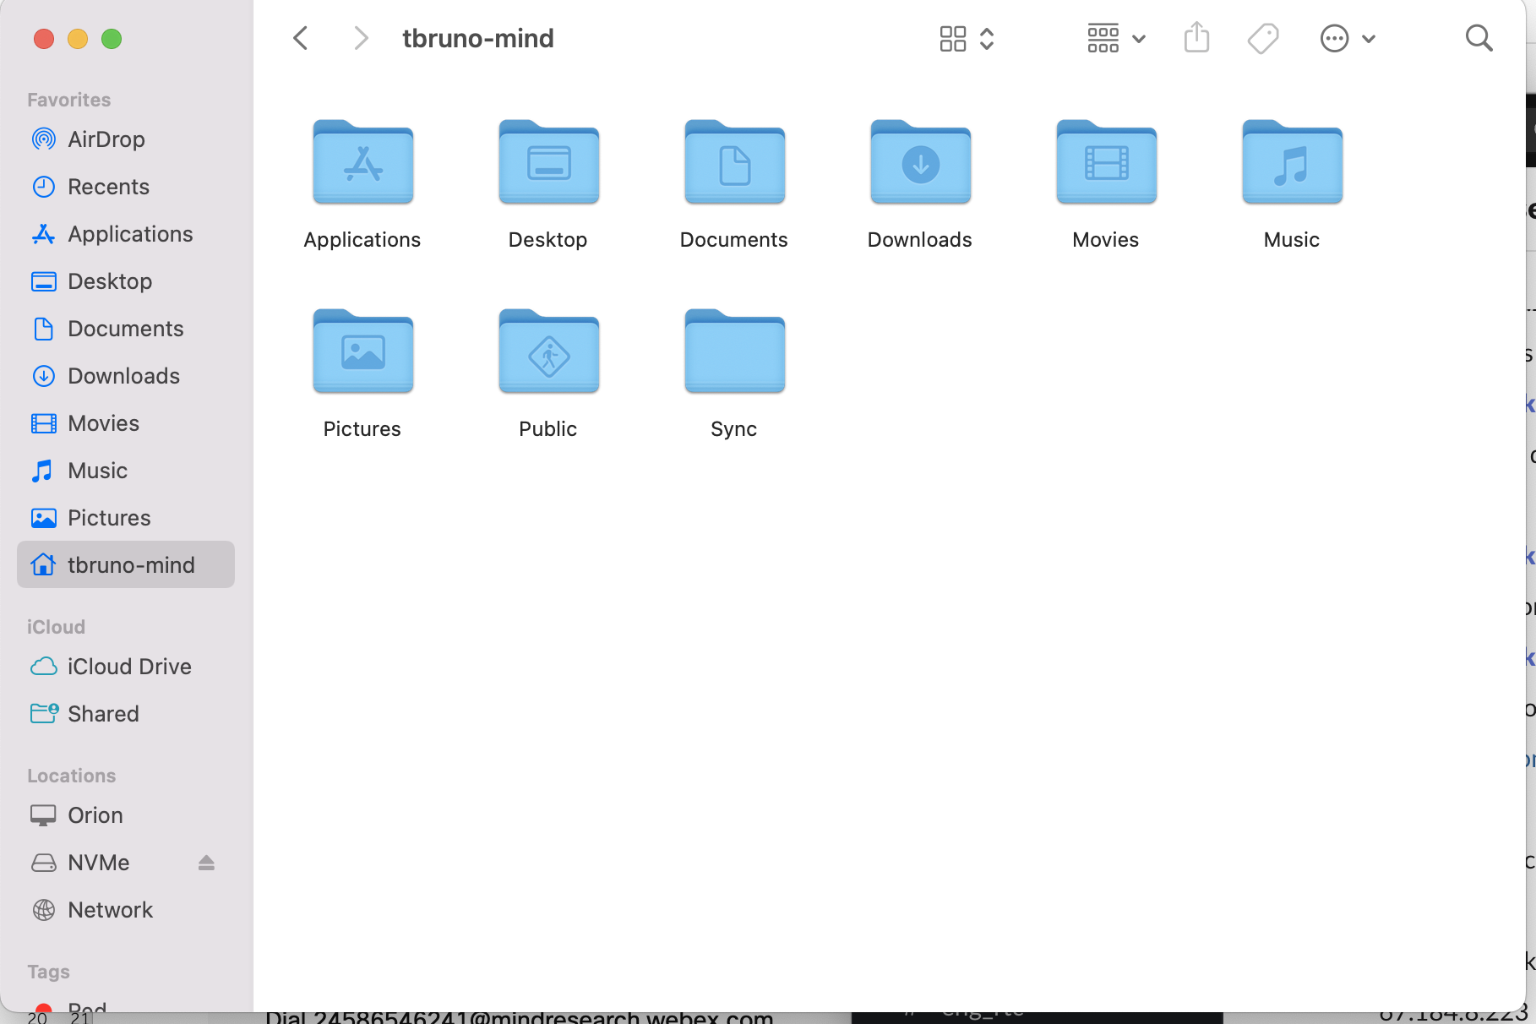Select Orion under Locations
This screenshot has width=1536, height=1024.
126,814
